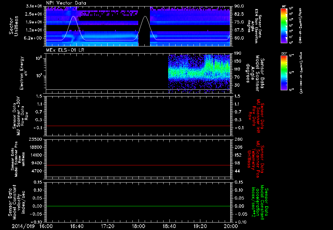333x230 pixels.
Task: Click the 14100 scanner position tick label
Action: pyautogui.click(x=35, y=155)
